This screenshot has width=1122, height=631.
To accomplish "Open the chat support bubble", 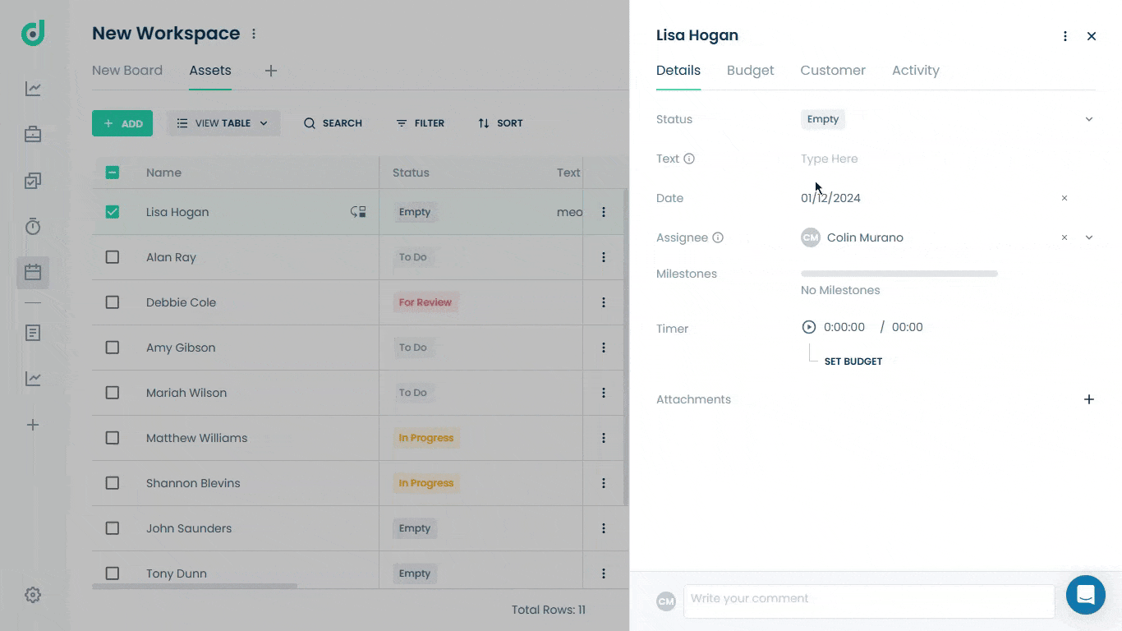I will (1086, 595).
